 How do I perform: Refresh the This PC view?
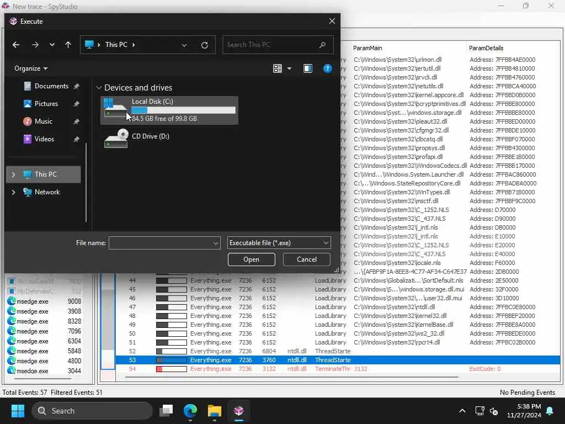coord(204,45)
